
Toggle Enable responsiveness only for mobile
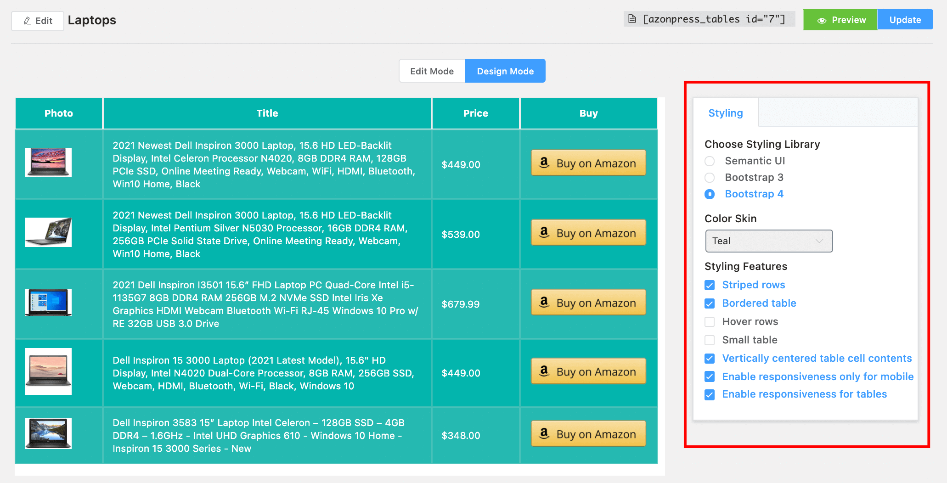[x=710, y=377]
